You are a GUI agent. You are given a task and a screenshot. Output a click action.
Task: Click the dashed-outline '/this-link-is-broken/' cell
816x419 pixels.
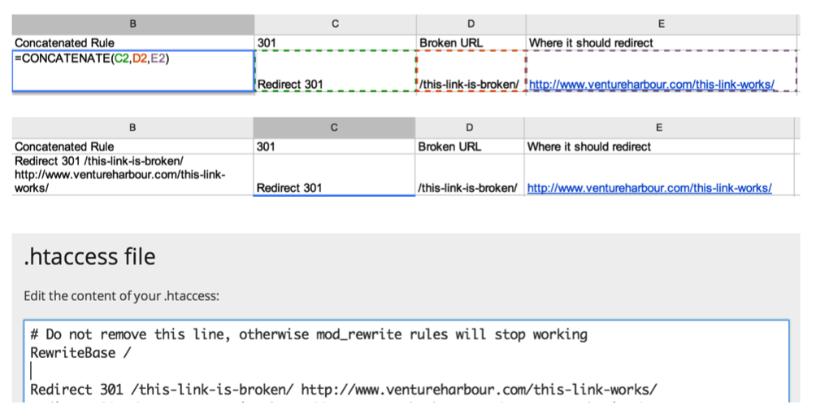pyautogui.click(x=471, y=71)
